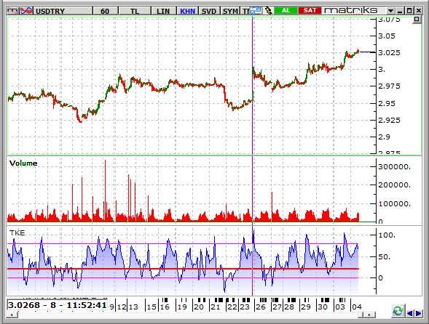Maximize the chart window
The height and width of the screenshot is (324, 429).
(x=409, y=11)
